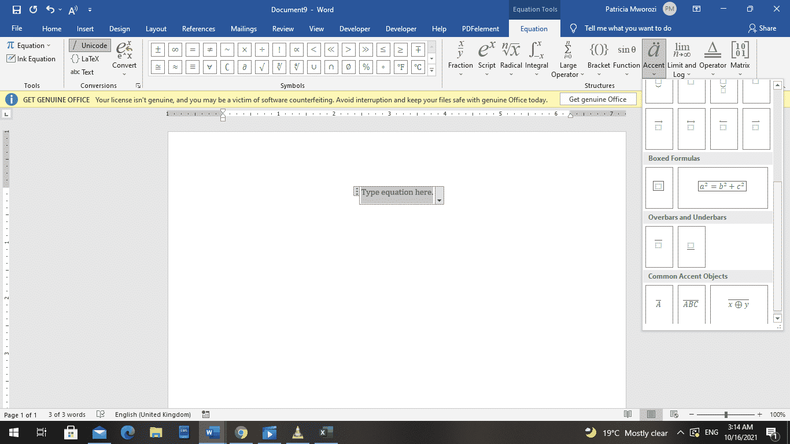Viewport: 790px width, 444px height.
Task: Open the Large Operator dropdown
Action: pos(568,58)
